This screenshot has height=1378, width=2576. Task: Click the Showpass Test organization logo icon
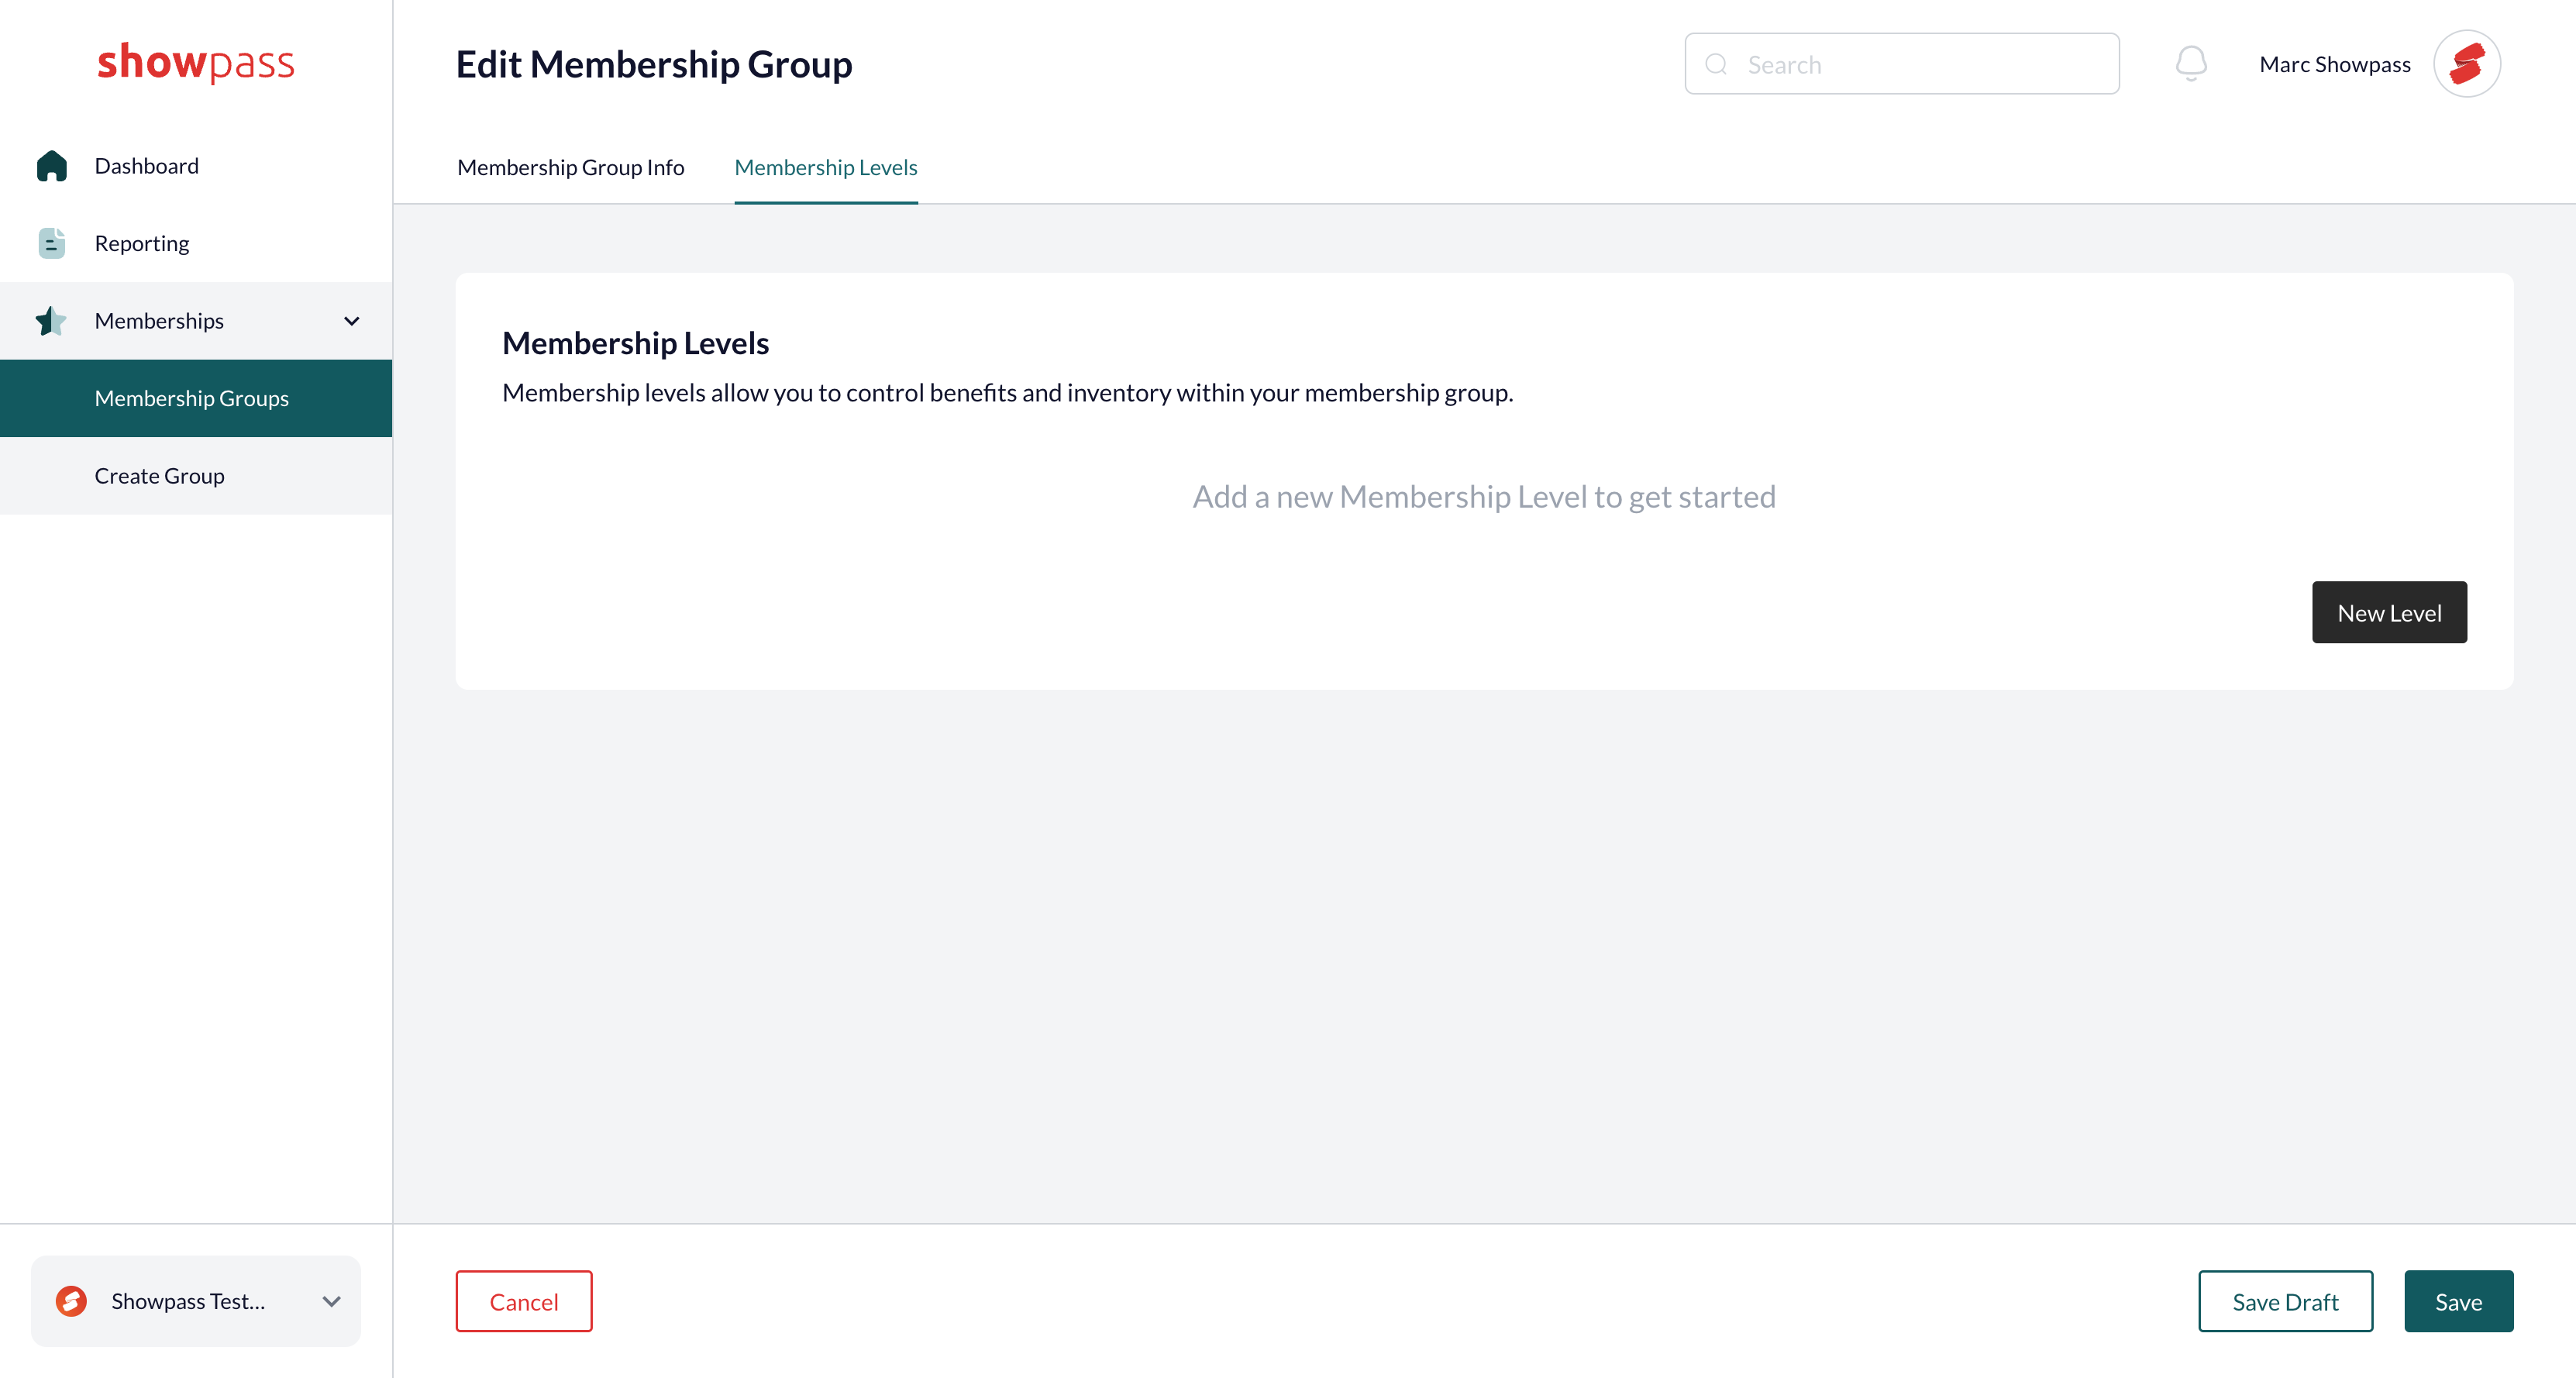(x=71, y=1301)
